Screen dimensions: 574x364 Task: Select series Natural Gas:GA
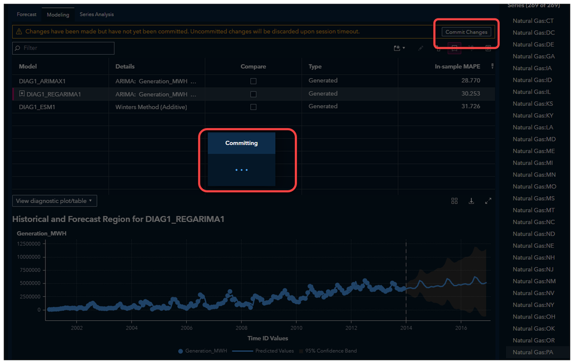(533, 56)
